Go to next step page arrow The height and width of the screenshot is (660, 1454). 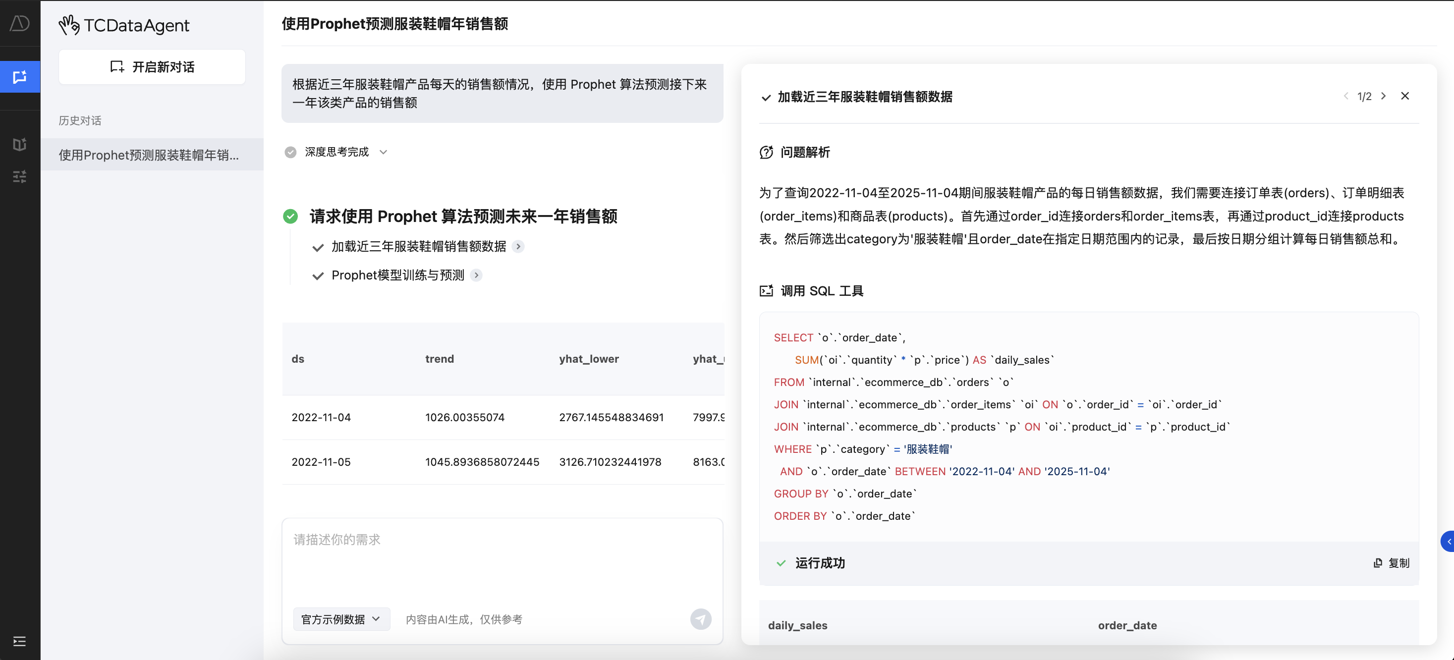(x=1384, y=96)
